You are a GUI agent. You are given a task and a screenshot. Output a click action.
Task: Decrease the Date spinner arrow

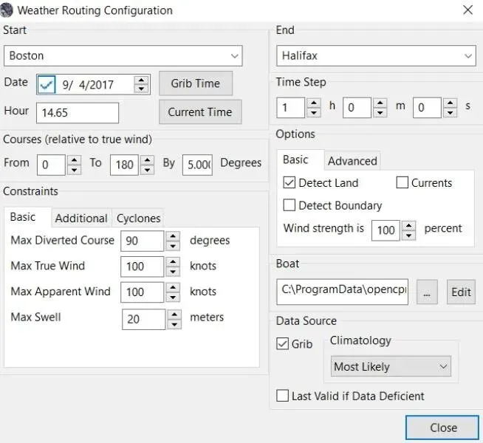tap(141, 89)
